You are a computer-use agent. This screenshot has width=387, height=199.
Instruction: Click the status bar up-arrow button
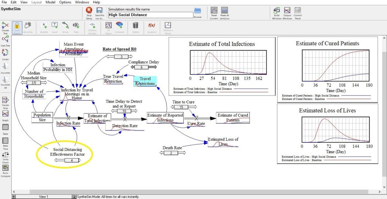click(13, 196)
